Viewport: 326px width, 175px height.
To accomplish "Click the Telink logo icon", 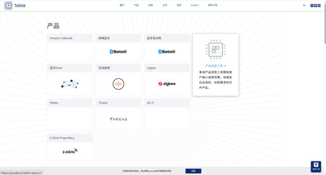I will [8, 6].
